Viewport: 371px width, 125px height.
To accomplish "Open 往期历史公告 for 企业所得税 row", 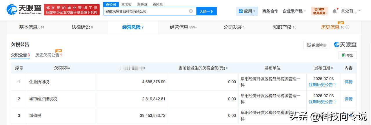I will (323, 85).
